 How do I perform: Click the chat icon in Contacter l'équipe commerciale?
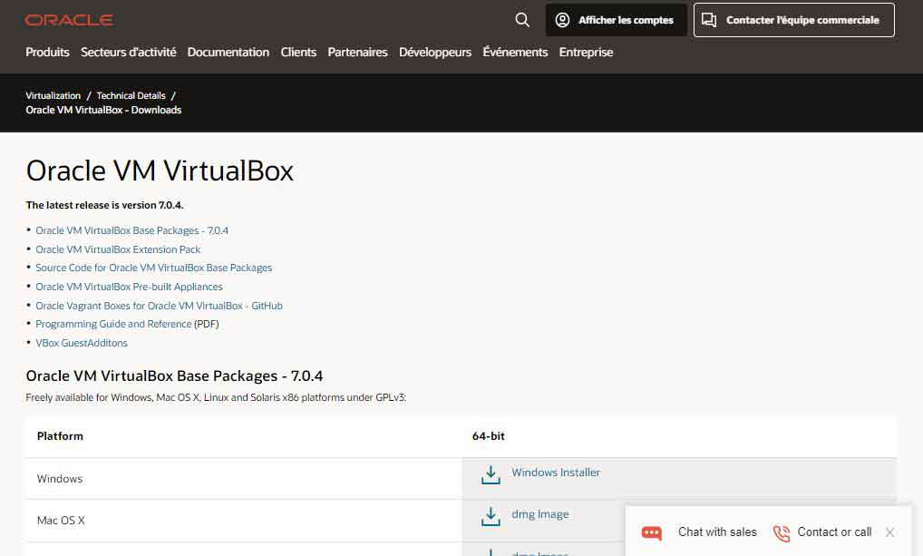click(x=710, y=20)
